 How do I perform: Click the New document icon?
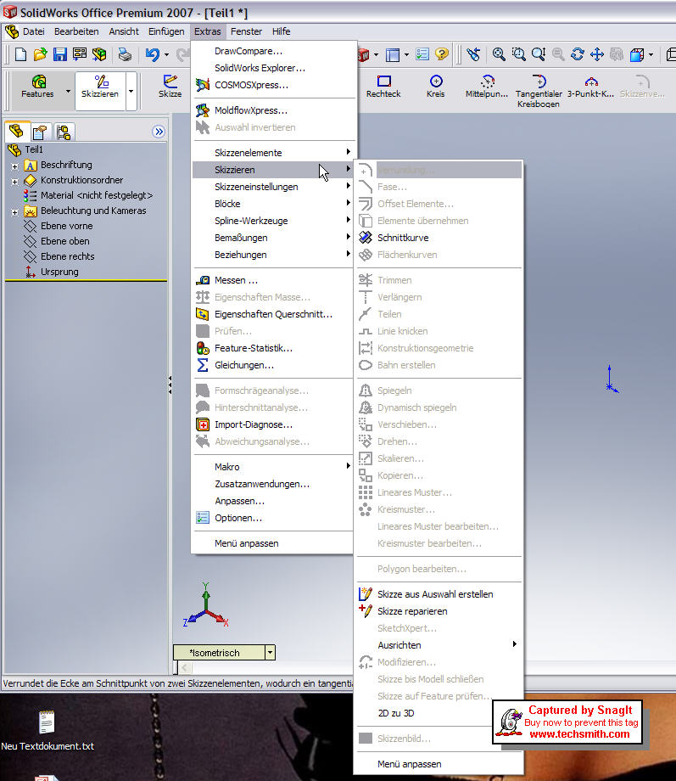(x=20, y=54)
